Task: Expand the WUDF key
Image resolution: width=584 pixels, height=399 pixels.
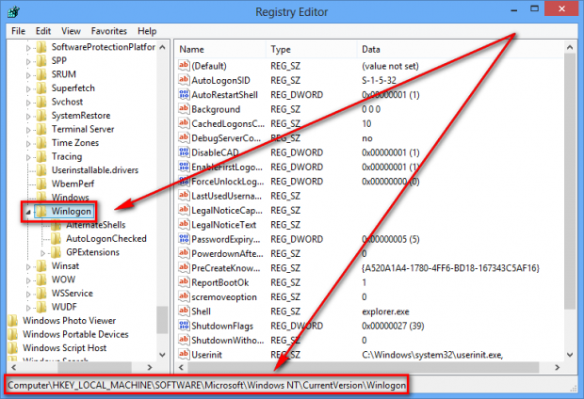Action: point(28,308)
